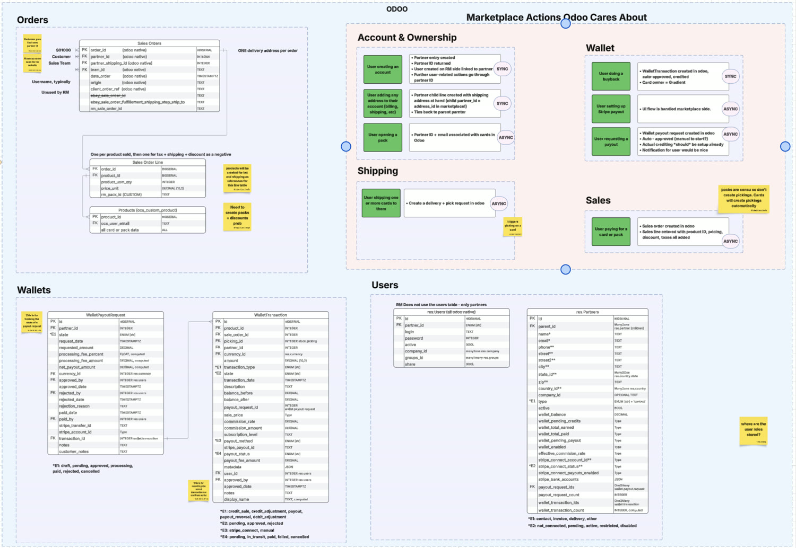Click ASYNC badge beside 'Sales order created' card

pos(731,241)
